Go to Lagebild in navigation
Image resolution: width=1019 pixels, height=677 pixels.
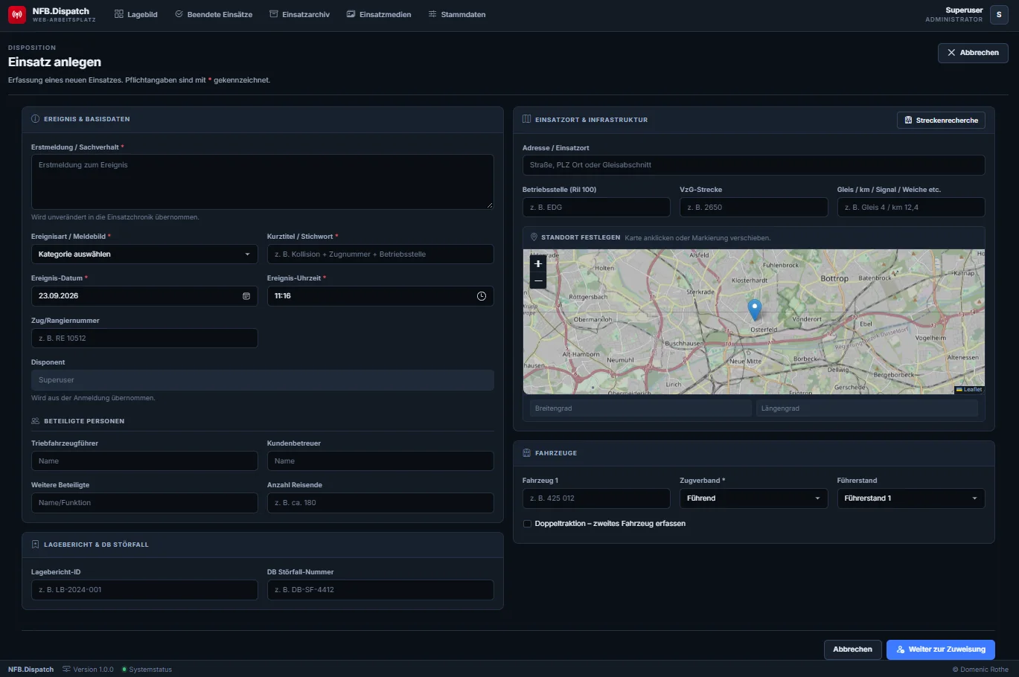point(136,15)
